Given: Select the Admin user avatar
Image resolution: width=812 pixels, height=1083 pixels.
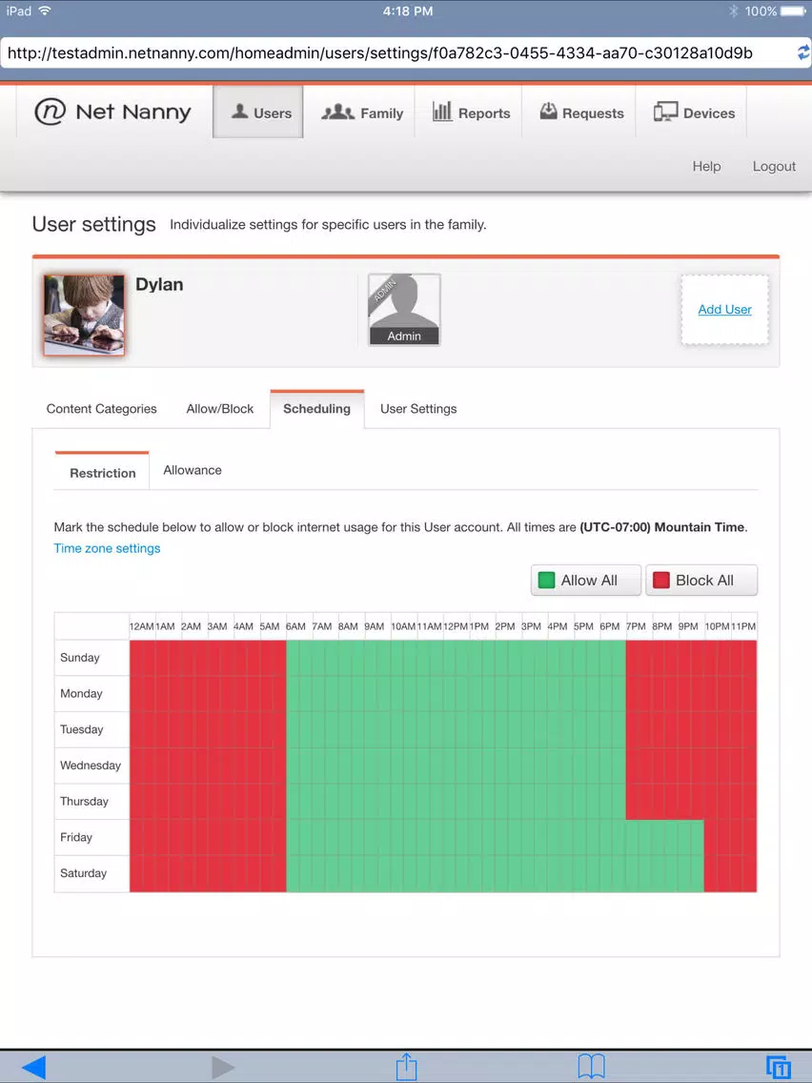Looking at the screenshot, I should point(404,310).
